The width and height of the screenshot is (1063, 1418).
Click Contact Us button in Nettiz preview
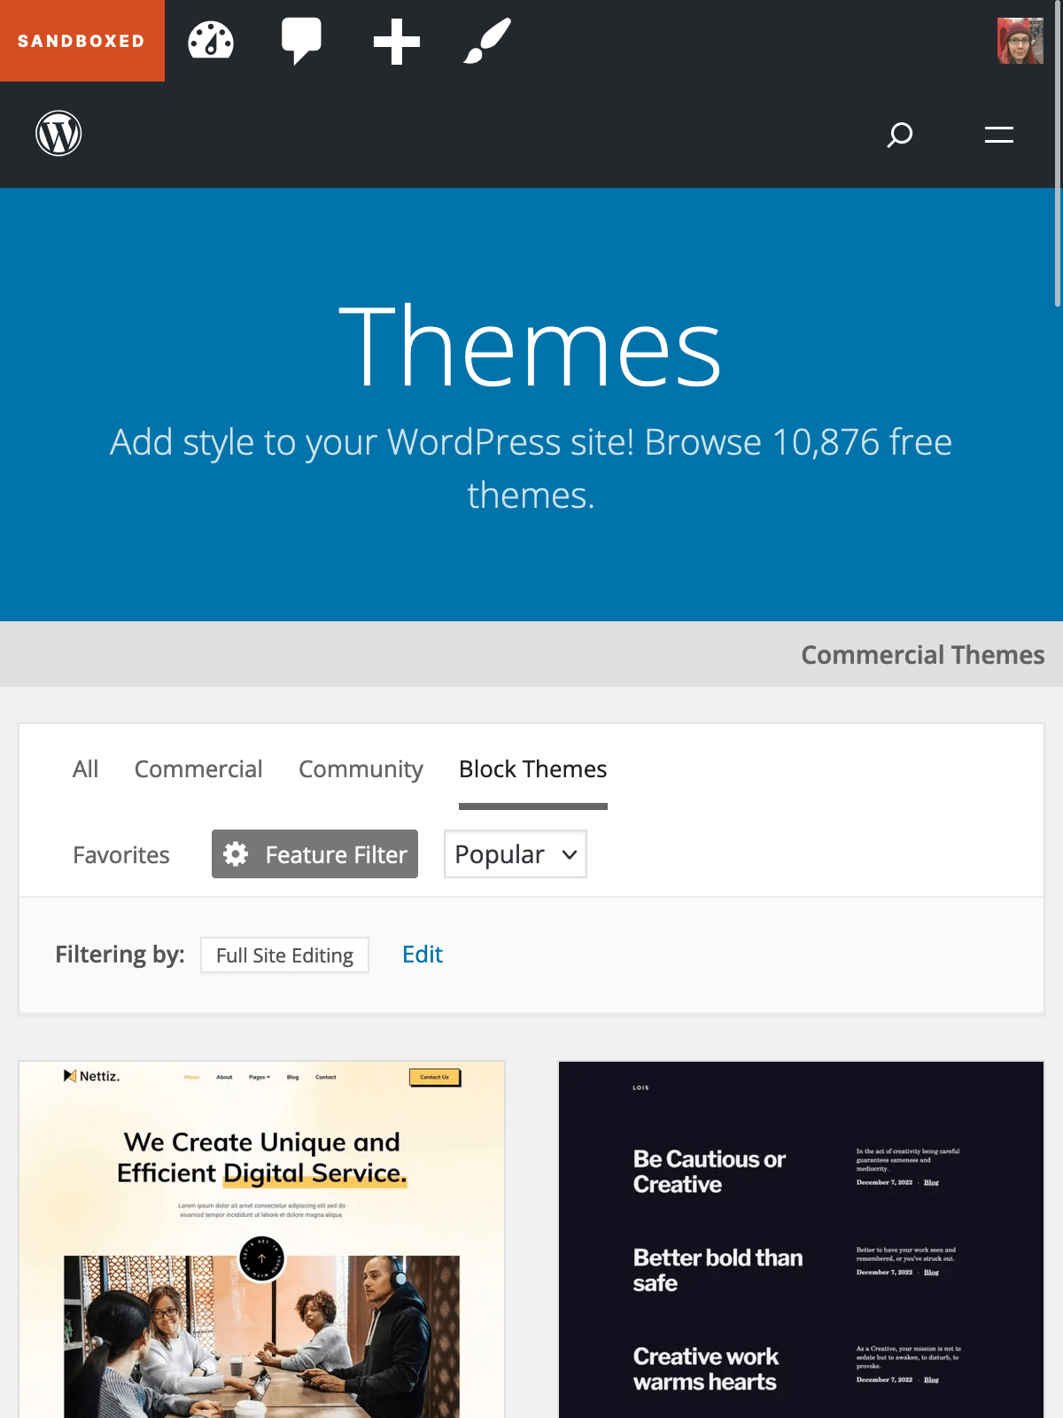pyautogui.click(x=434, y=1077)
